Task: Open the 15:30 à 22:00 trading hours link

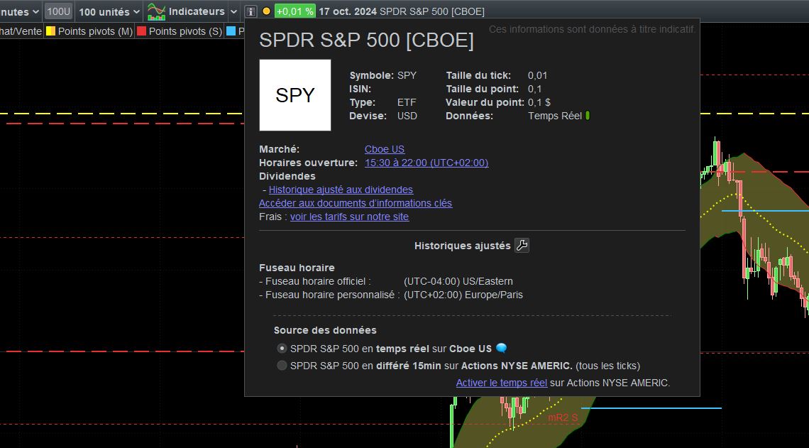Action: pyautogui.click(x=426, y=163)
